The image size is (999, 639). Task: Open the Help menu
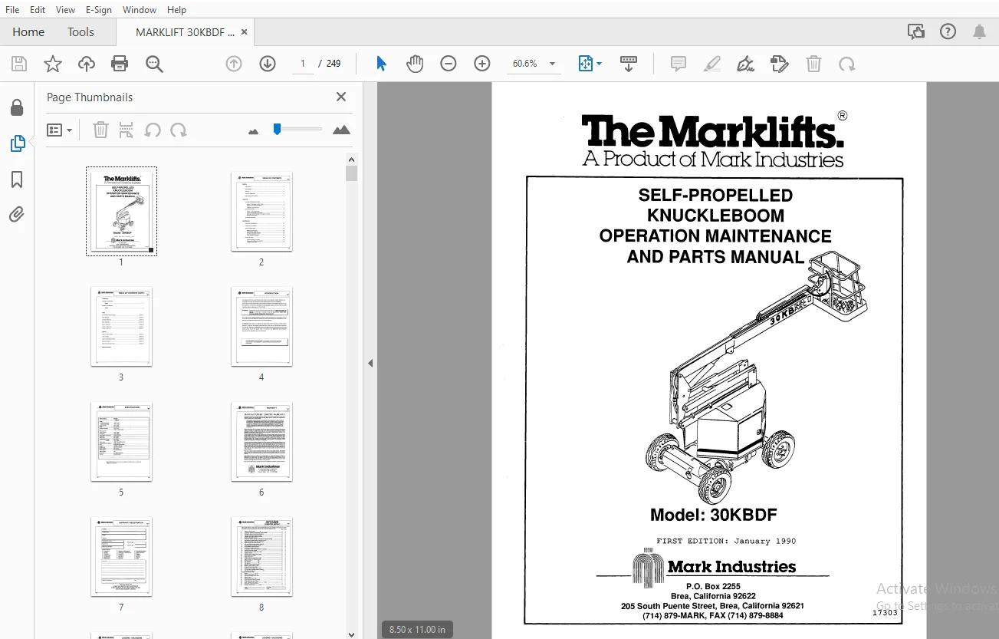[x=176, y=10]
